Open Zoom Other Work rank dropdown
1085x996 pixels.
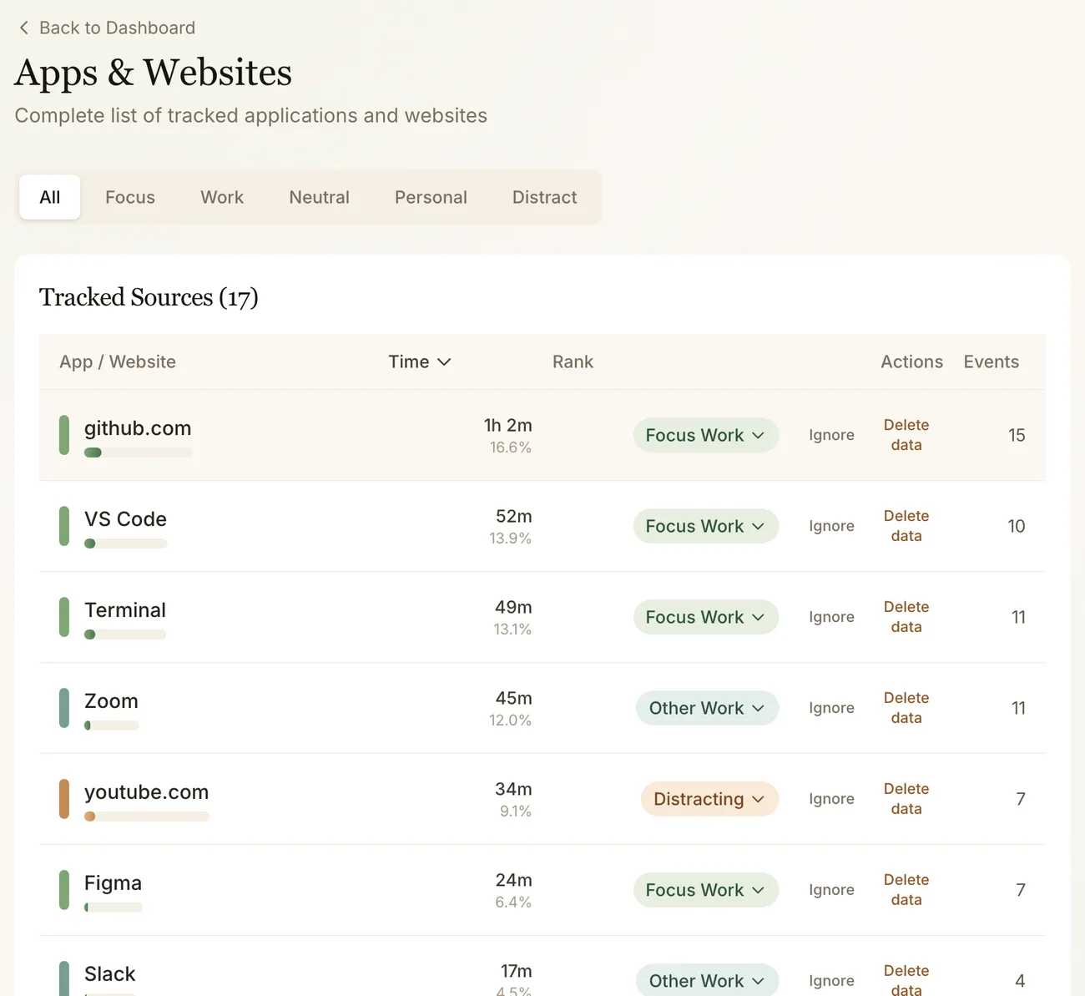click(707, 708)
